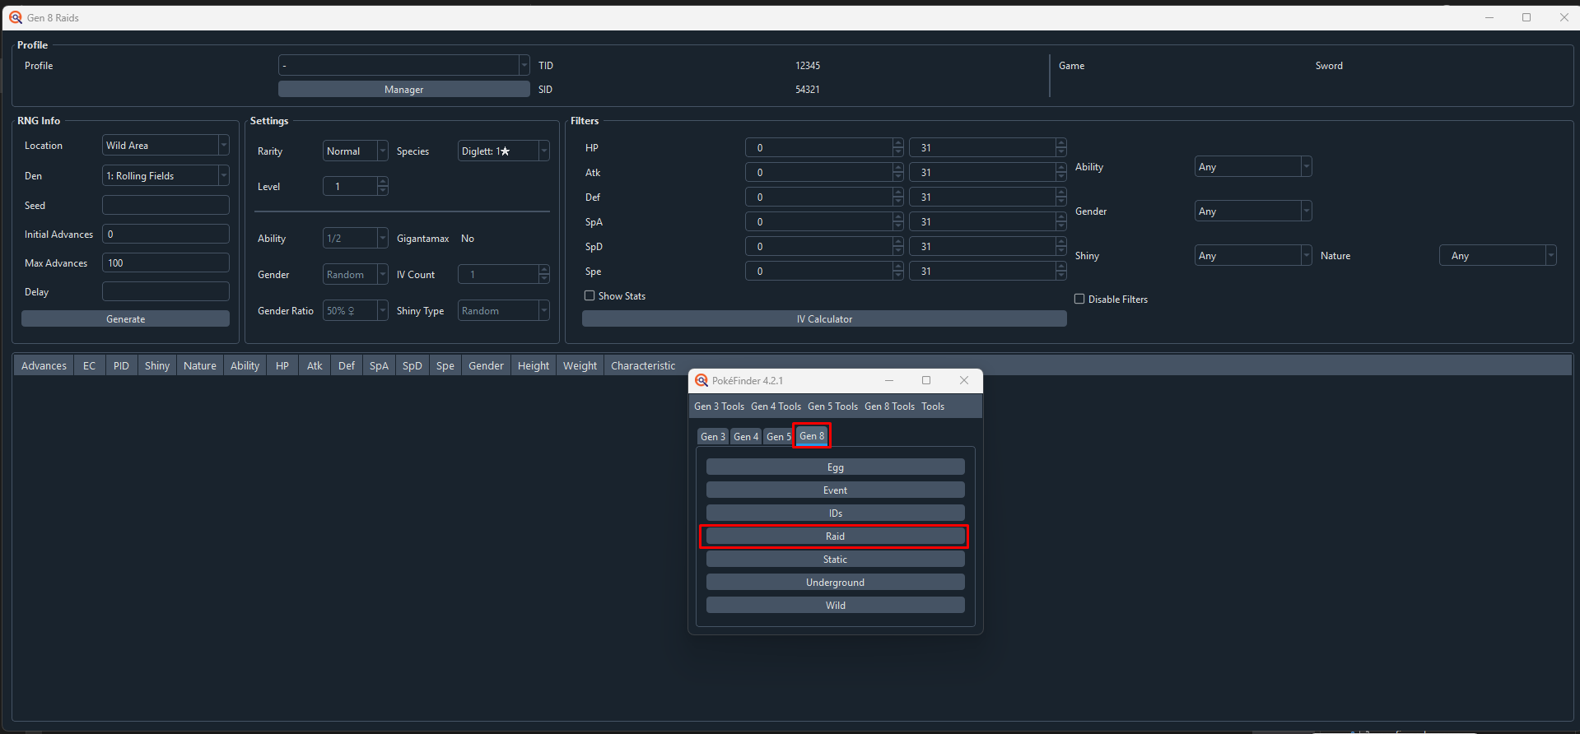The height and width of the screenshot is (734, 1580).
Task: Click the IDs button
Action: [x=835, y=513]
